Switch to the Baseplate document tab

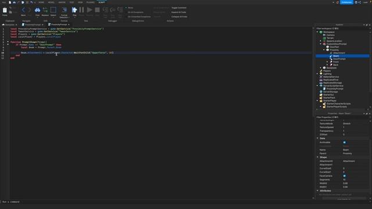click(x=10, y=24)
